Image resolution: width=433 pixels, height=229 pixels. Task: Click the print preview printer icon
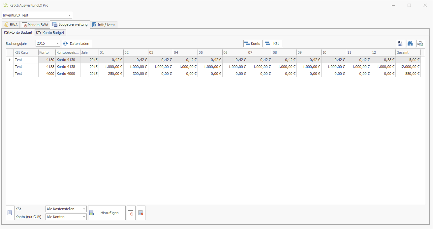point(420,44)
